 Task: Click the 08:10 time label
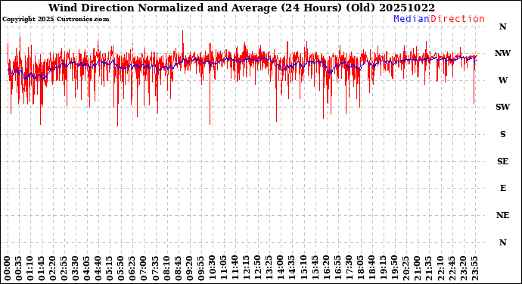[166, 268]
